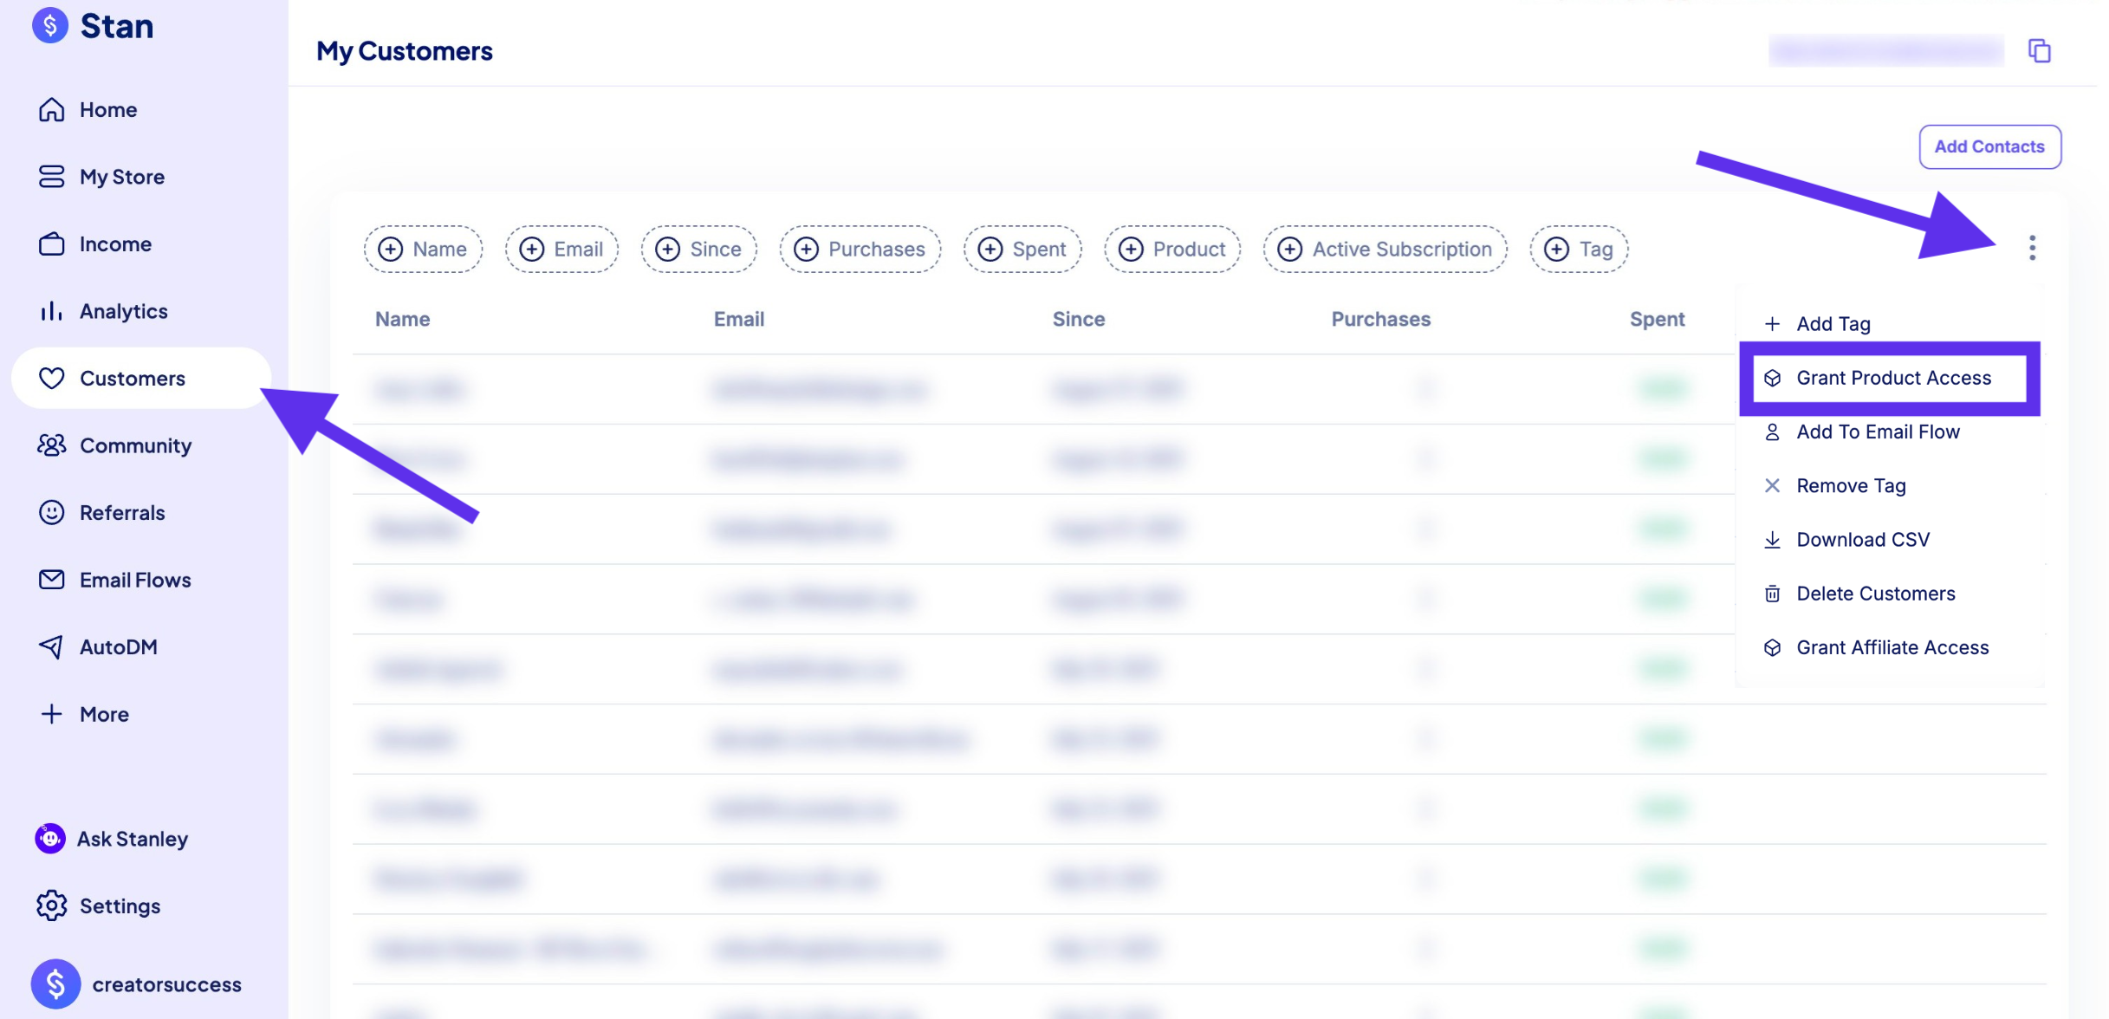
Task: Click the Spent column header
Action: 1658,319
